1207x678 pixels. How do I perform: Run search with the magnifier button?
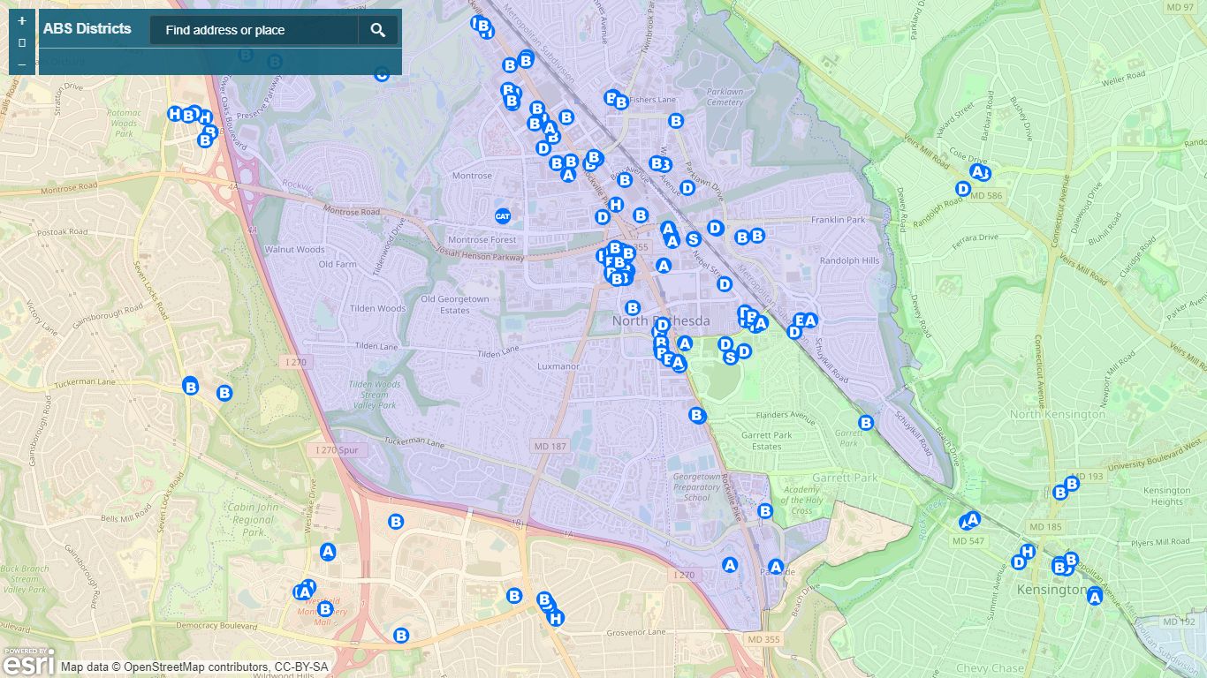click(x=378, y=30)
